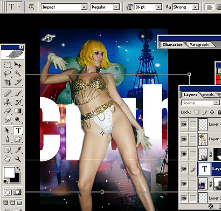The width and height of the screenshot is (221, 211).
Task: Click top-right transform handle of text box
Action: click(189, 74)
